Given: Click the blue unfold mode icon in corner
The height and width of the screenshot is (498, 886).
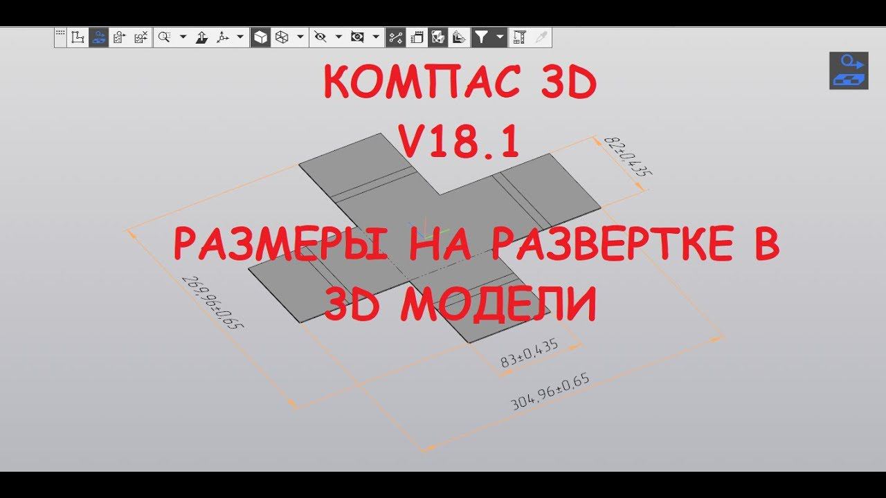Looking at the screenshot, I should pos(849,71).
